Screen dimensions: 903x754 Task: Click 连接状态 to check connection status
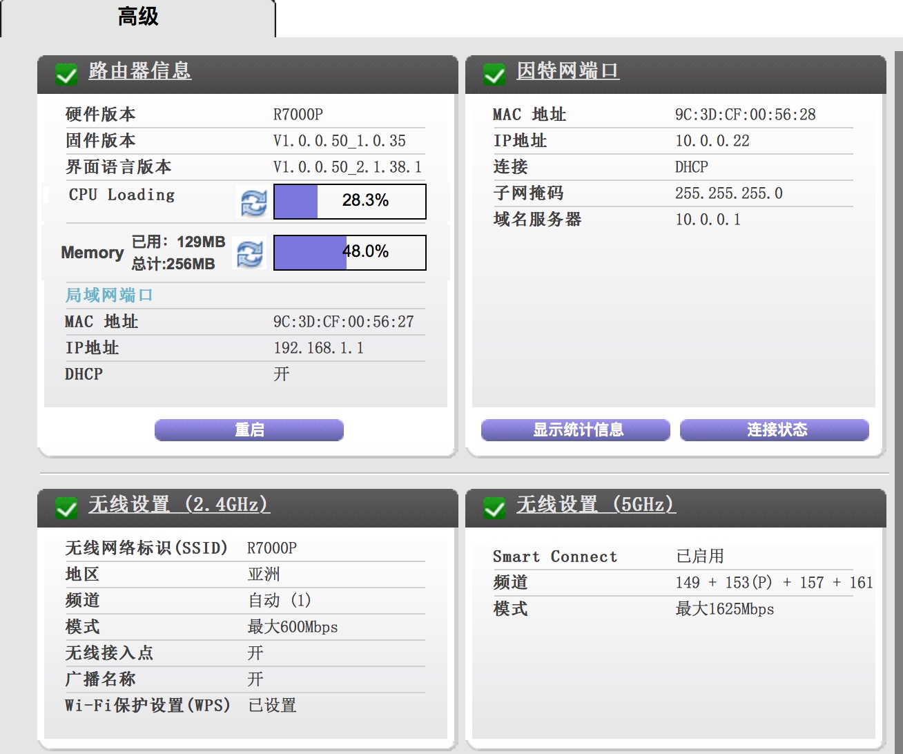click(776, 429)
